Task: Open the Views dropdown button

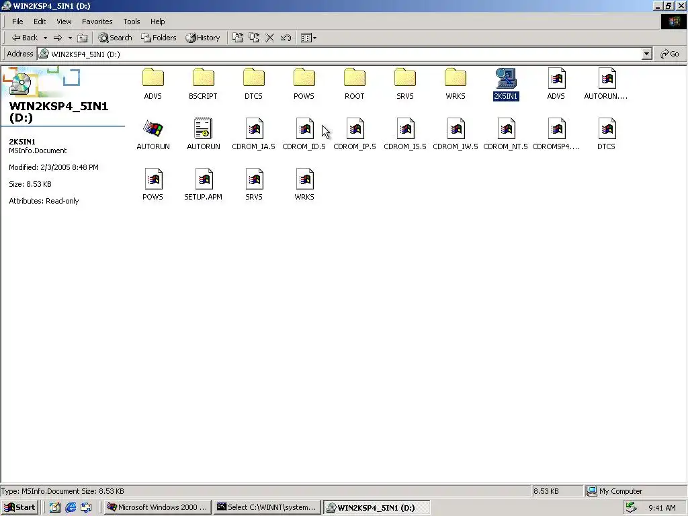Action: click(309, 38)
